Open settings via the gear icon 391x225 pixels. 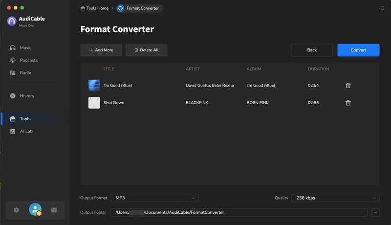pyautogui.click(x=16, y=210)
